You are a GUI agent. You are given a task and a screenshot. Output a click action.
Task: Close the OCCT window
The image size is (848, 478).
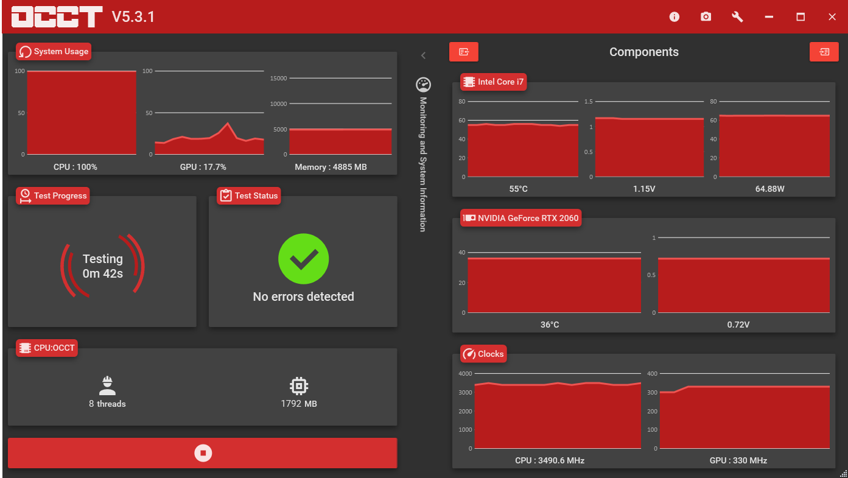pyautogui.click(x=832, y=17)
